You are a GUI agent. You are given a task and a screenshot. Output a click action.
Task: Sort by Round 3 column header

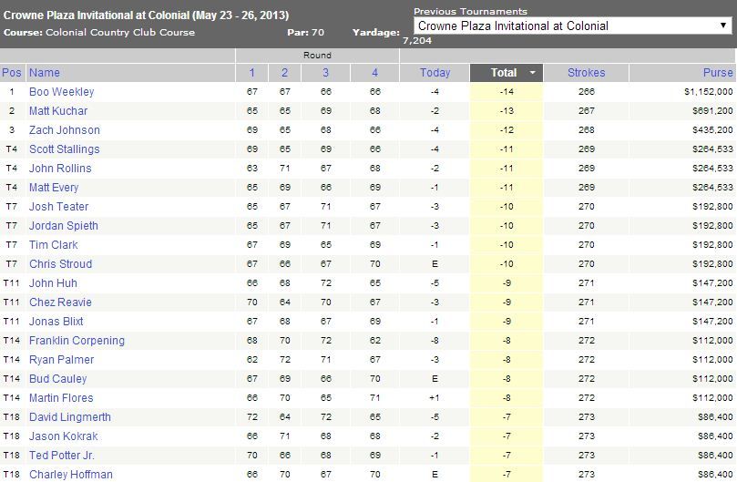coord(326,72)
